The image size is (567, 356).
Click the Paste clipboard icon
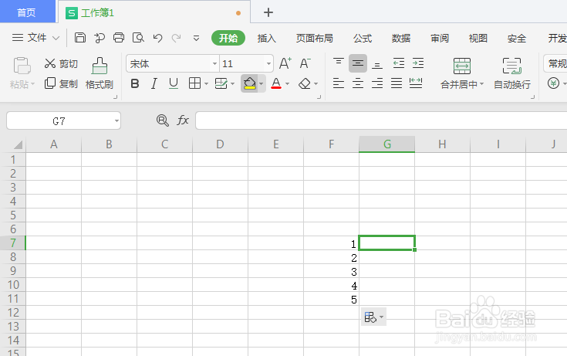tap(22, 66)
